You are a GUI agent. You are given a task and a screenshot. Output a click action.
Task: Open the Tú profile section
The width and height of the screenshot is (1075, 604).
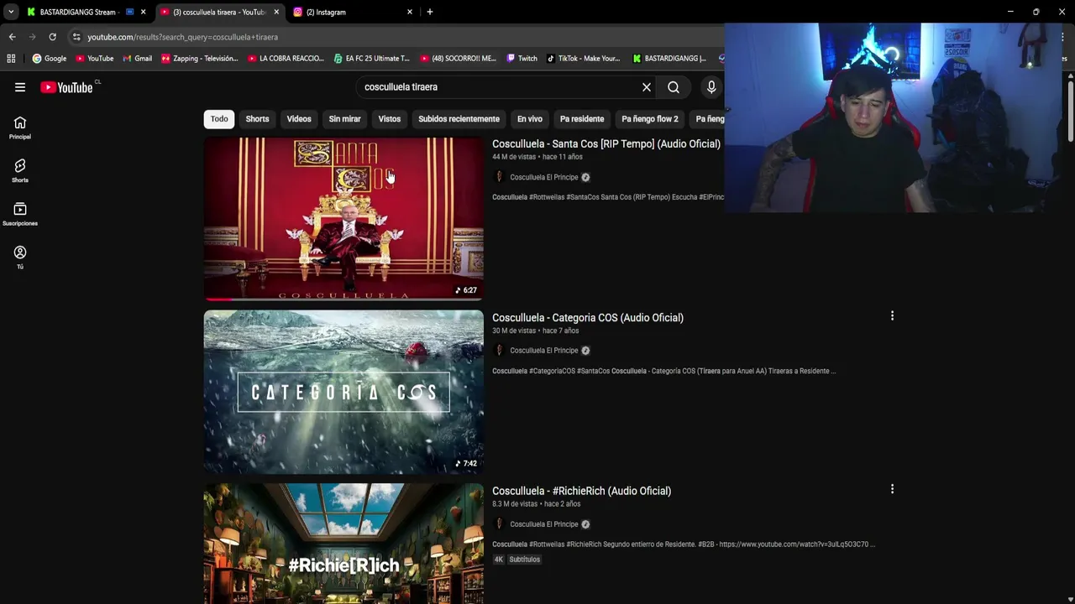pos(20,258)
